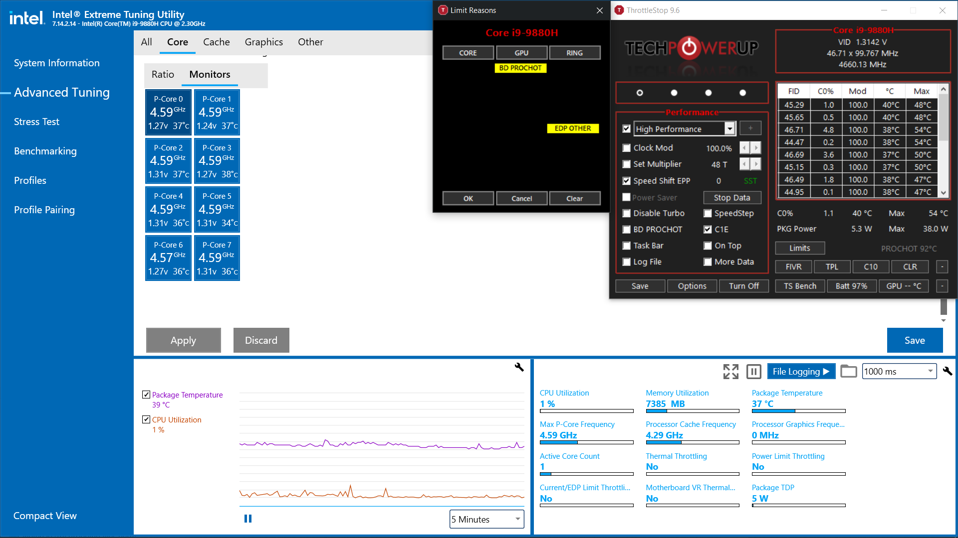Increase the Clock Mod value

pyautogui.click(x=756, y=148)
